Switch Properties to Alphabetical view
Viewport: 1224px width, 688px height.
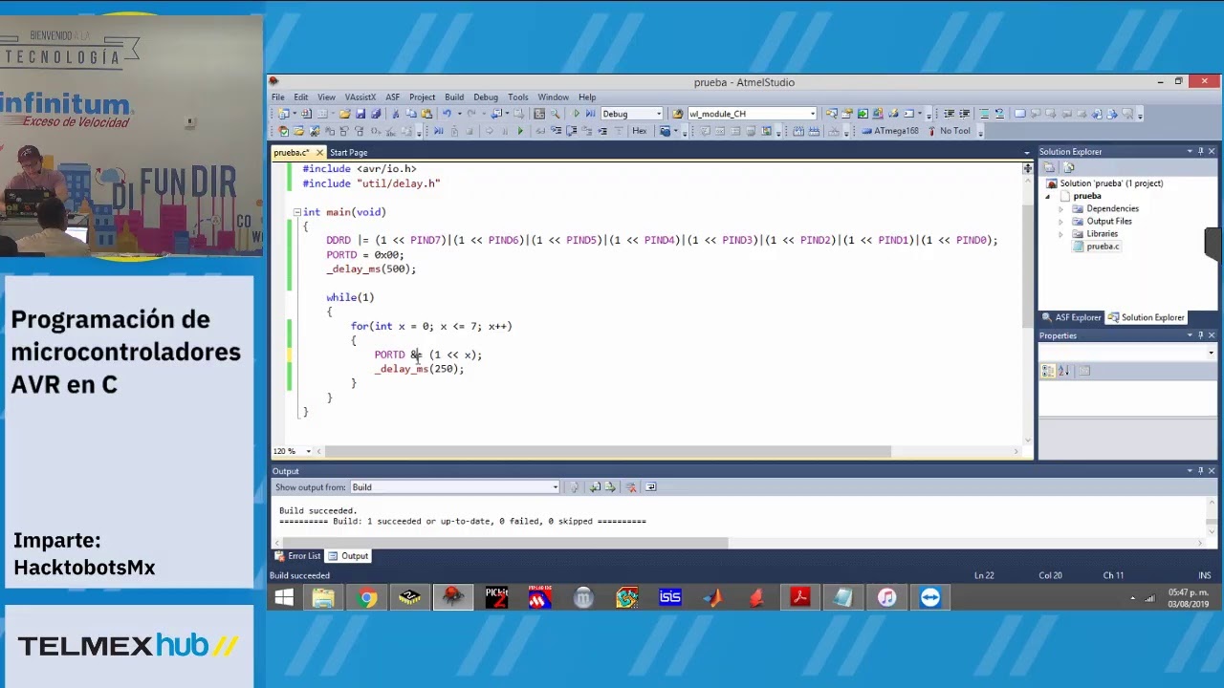click(x=1063, y=371)
